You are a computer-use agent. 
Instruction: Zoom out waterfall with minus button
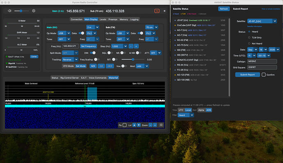(151, 125)
